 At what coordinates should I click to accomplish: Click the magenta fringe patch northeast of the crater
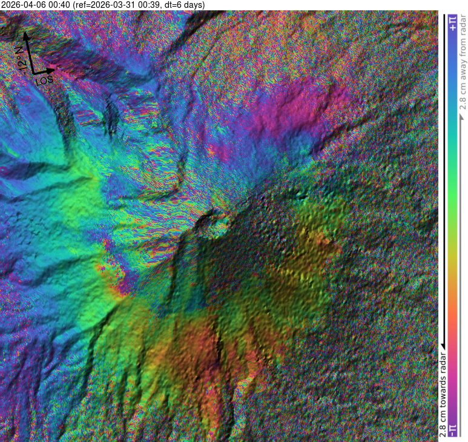[285, 118]
